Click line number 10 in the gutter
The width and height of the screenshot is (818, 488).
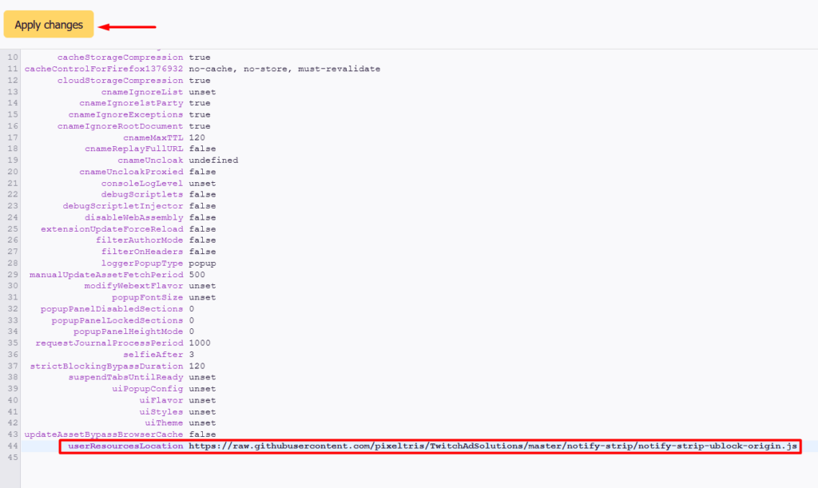coord(12,58)
